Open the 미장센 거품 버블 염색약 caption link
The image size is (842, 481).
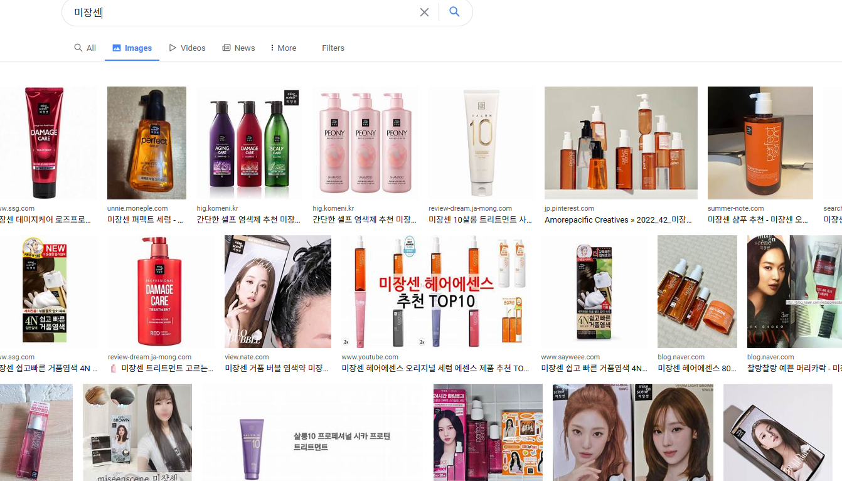(277, 369)
